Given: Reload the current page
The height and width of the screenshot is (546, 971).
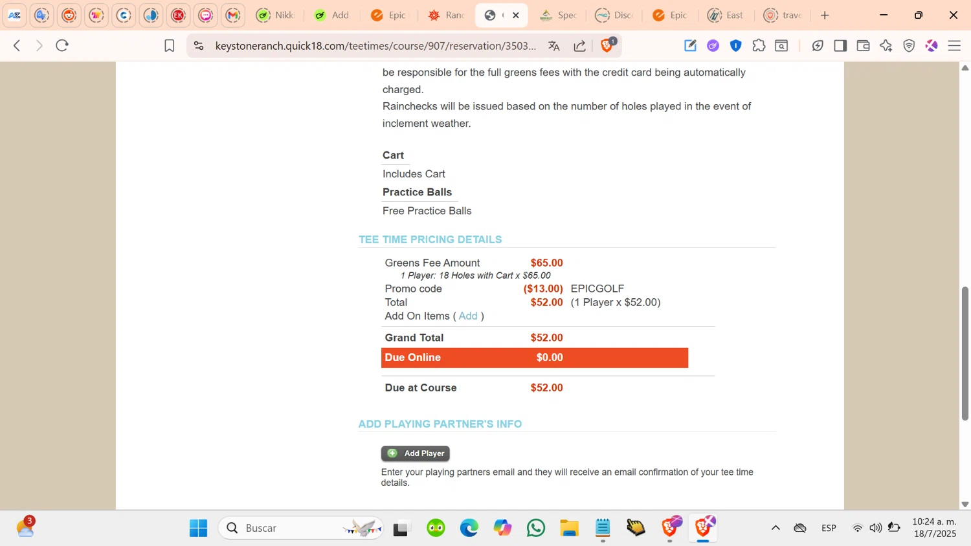Looking at the screenshot, I should [62, 45].
